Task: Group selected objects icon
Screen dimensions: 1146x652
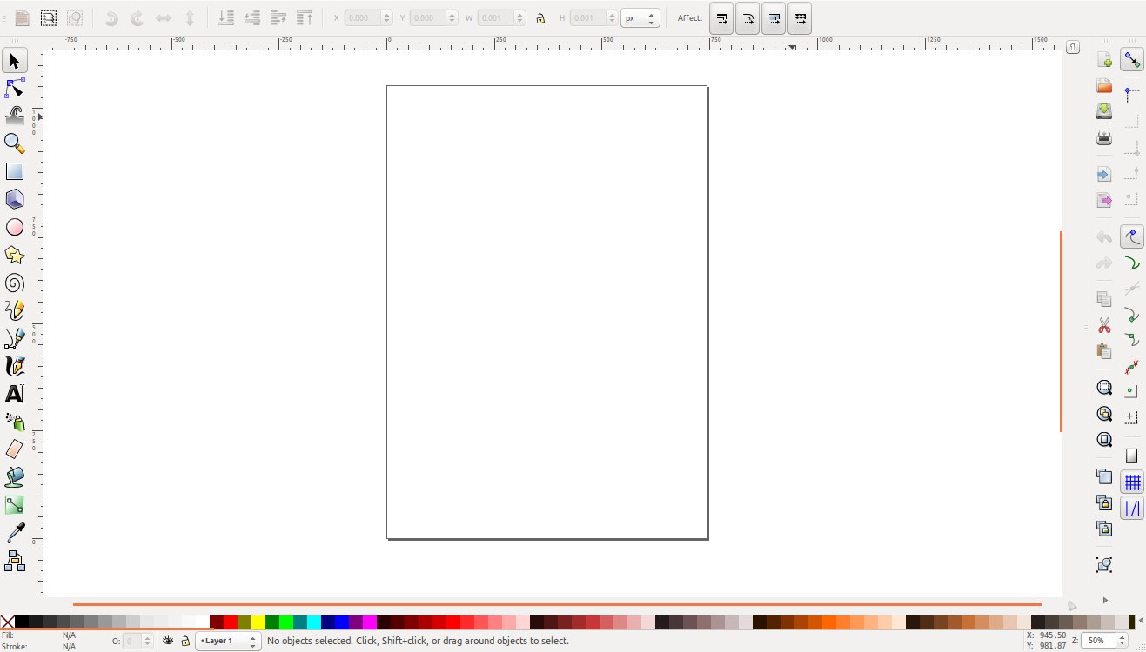Action: coord(1104,565)
